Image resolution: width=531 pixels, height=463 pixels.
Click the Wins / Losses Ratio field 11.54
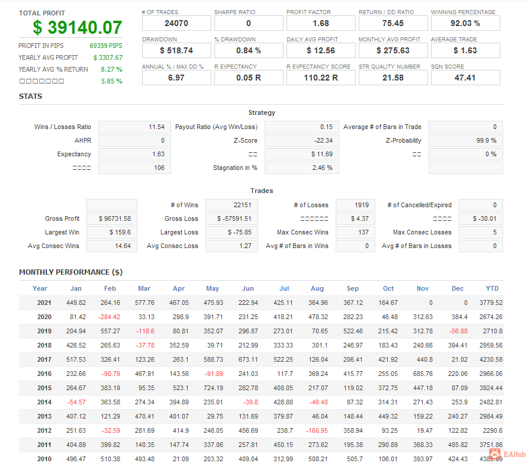tap(134, 127)
